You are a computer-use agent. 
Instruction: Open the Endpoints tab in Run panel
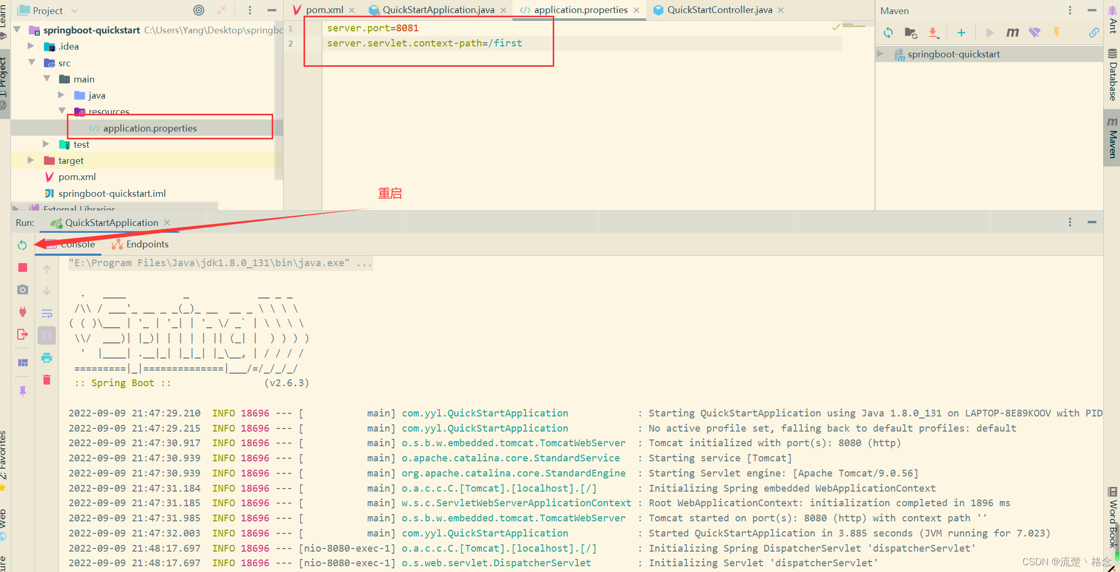pos(140,244)
